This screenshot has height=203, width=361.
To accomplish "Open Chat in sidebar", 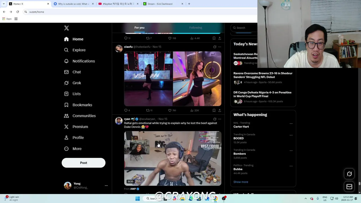I will pos(72,72).
